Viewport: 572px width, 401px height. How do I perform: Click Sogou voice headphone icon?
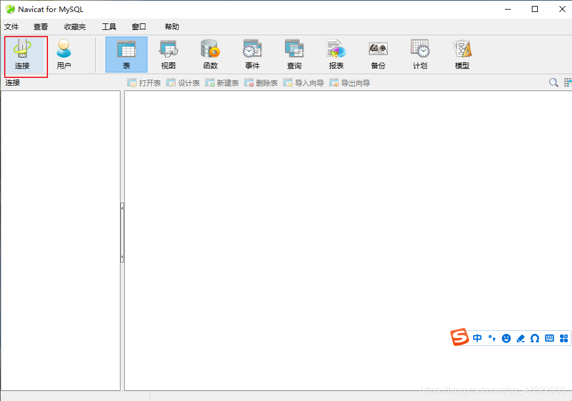tap(535, 338)
